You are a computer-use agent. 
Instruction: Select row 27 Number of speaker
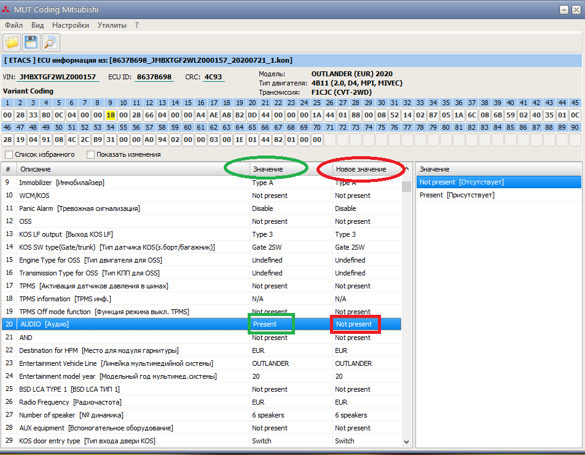202,415
